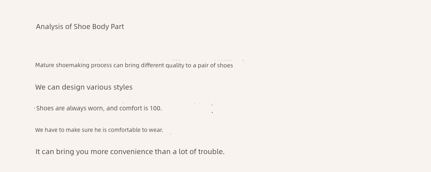431x172 pixels.
Task: Click the 'Shoes are always worn' sentence
Action: 99,108
